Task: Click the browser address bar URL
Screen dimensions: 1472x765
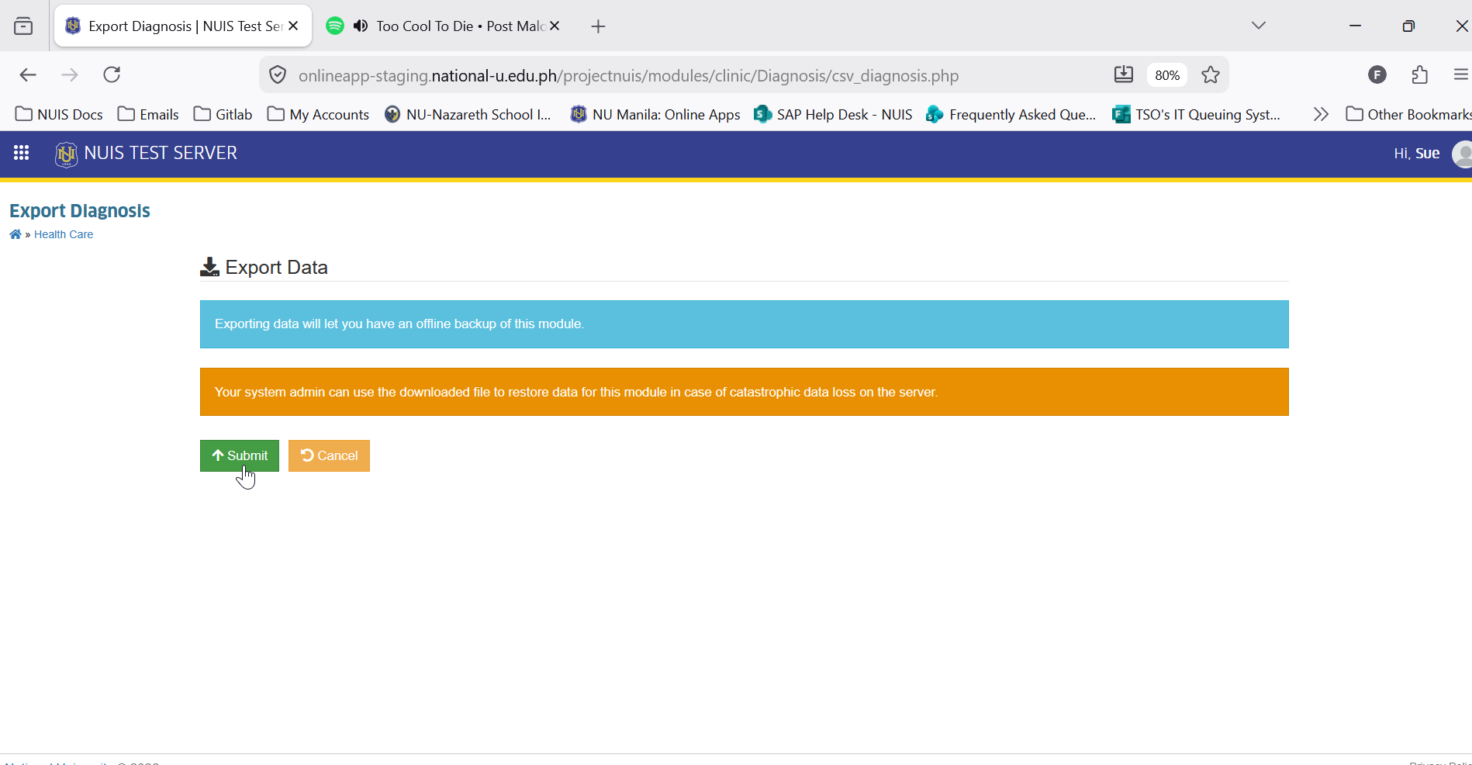Action: point(628,75)
